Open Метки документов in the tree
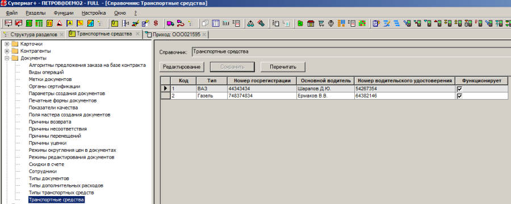This screenshot has width=511, height=204. point(50,79)
